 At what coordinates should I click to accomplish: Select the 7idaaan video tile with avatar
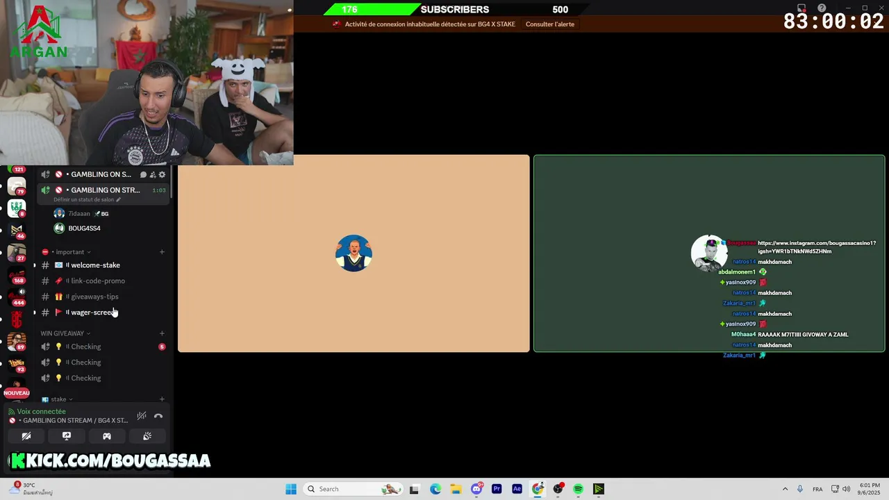coord(354,253)
